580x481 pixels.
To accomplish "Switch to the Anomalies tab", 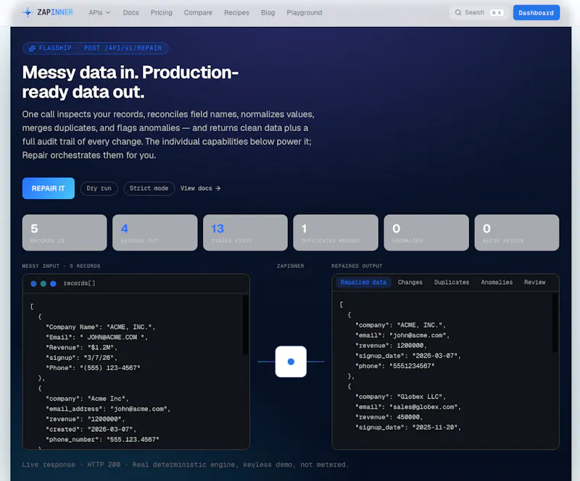I will click(x=497, y=282).
